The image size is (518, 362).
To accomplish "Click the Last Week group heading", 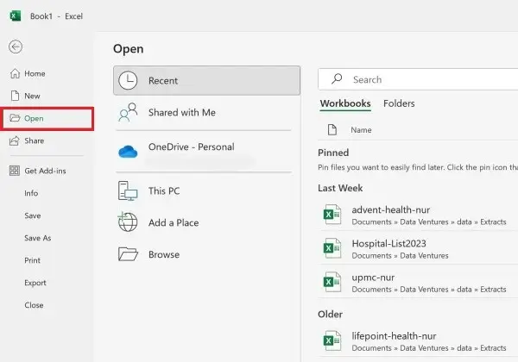I will (x=340, y=188).
